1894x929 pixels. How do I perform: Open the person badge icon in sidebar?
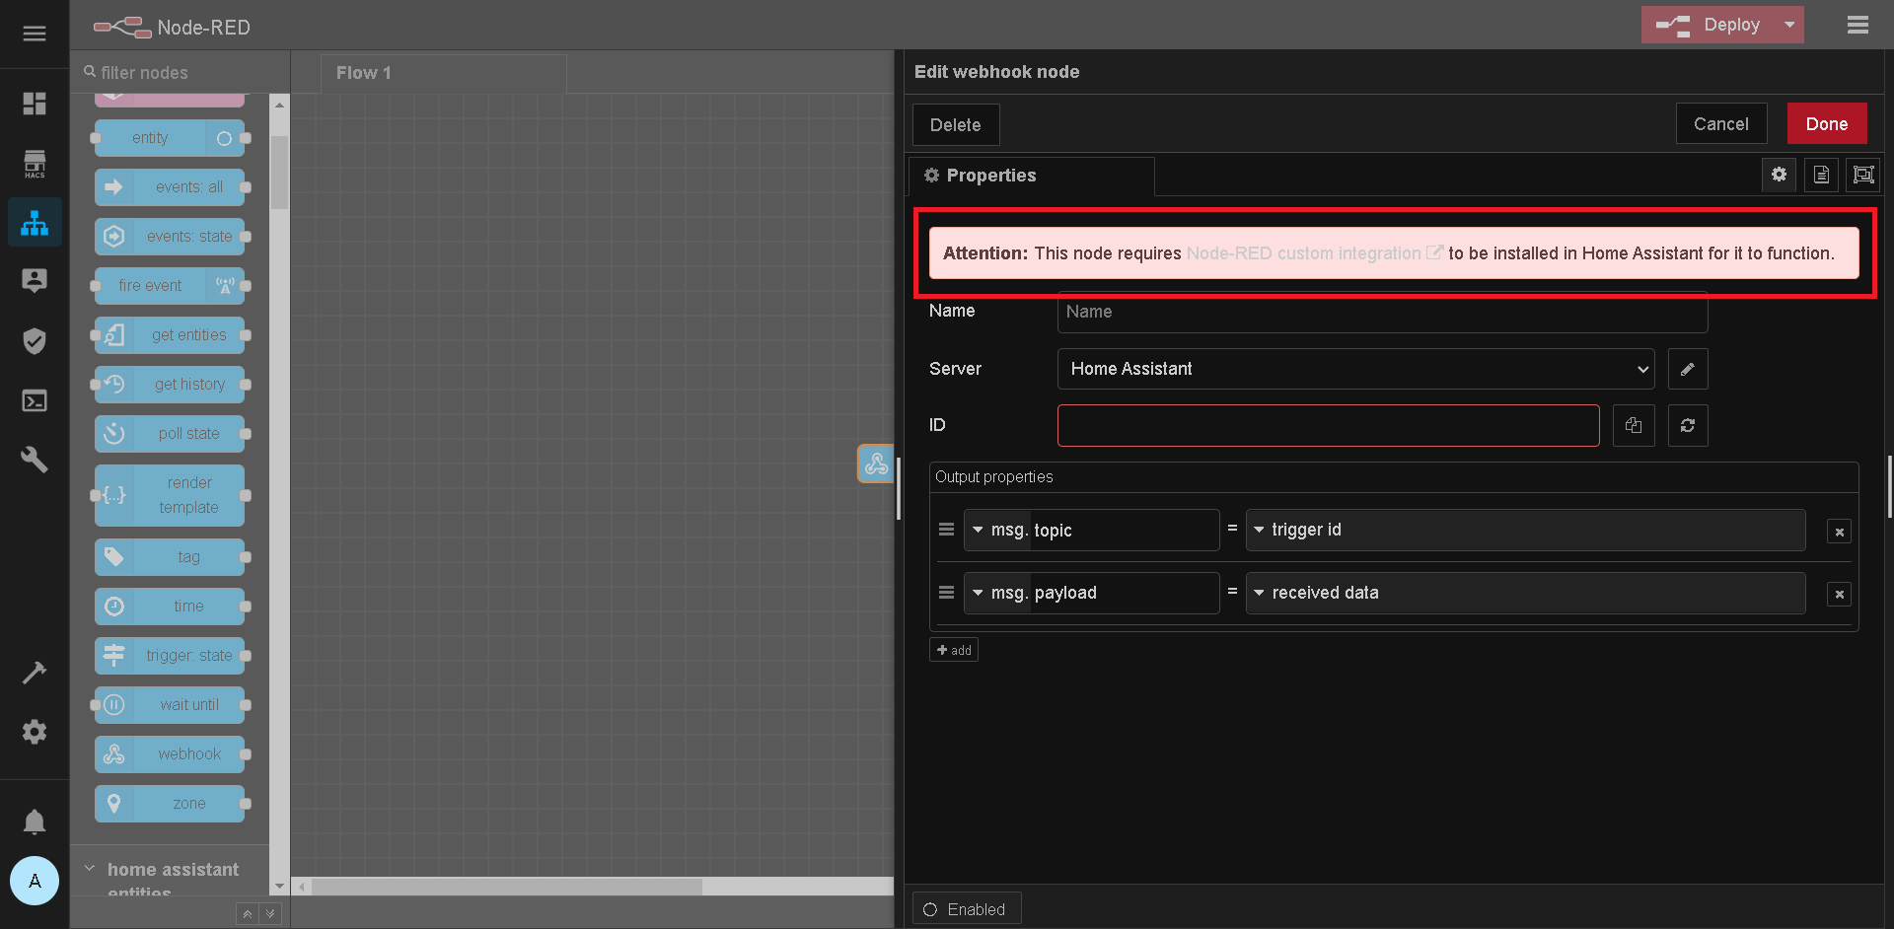tap(35, 281)
